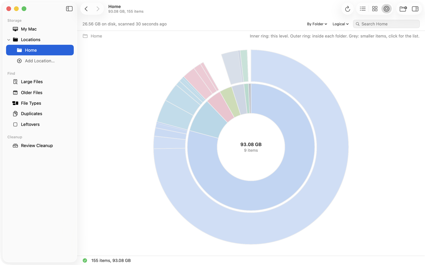Switch to list view
425x265 pixels.
[363, 9]
